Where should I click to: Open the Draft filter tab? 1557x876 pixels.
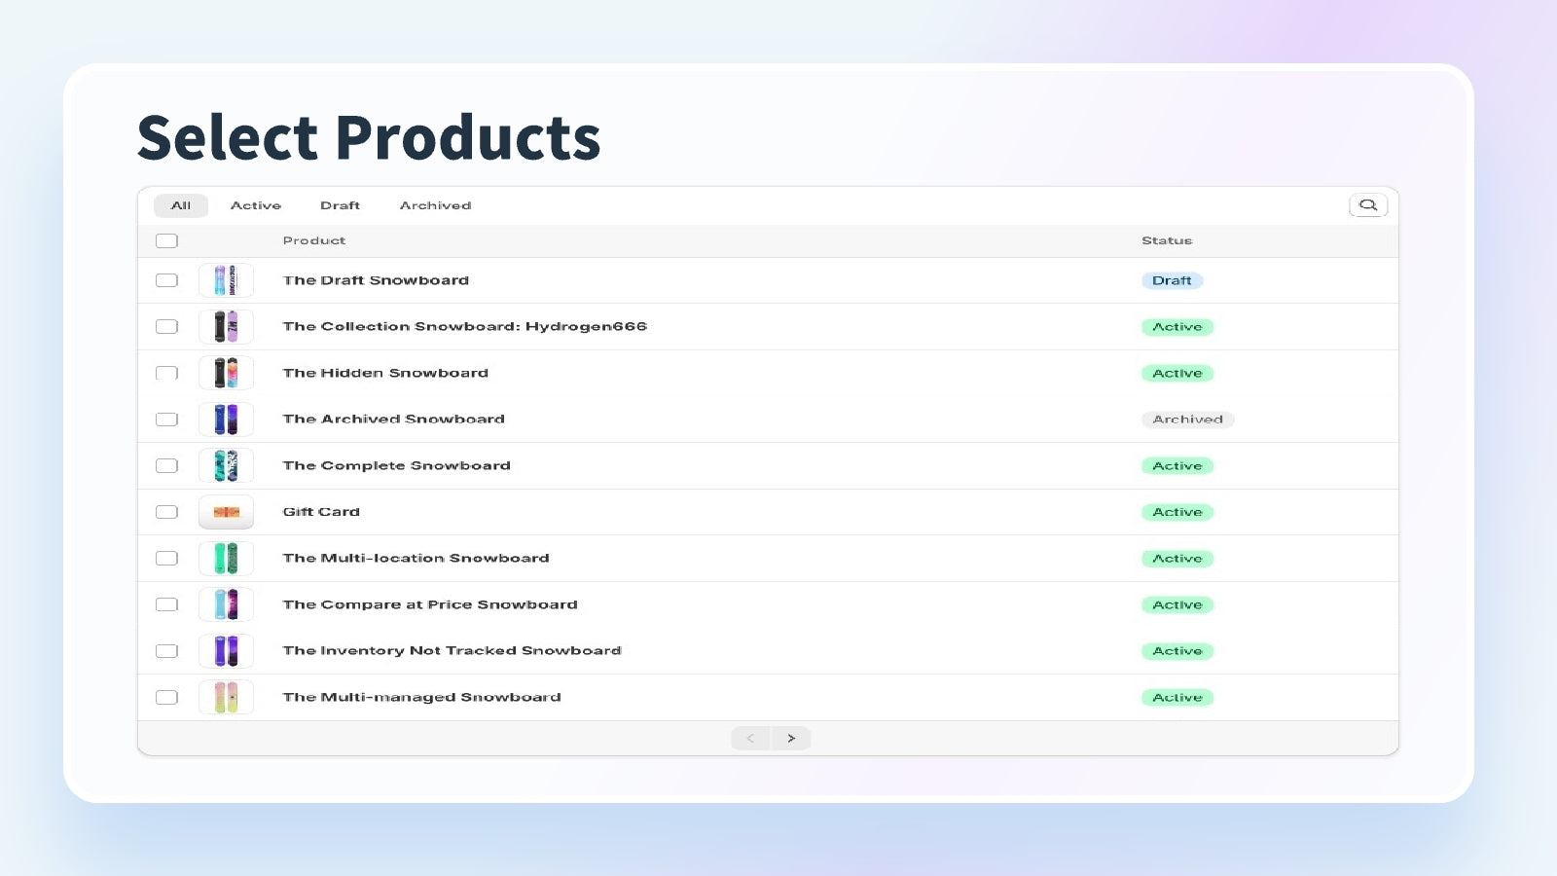[x=340, y=205]
